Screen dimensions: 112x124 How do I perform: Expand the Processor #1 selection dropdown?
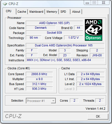(41, 101)
